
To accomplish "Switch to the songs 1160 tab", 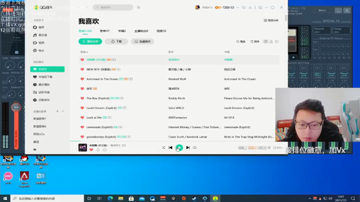I will tap(85, 31).
